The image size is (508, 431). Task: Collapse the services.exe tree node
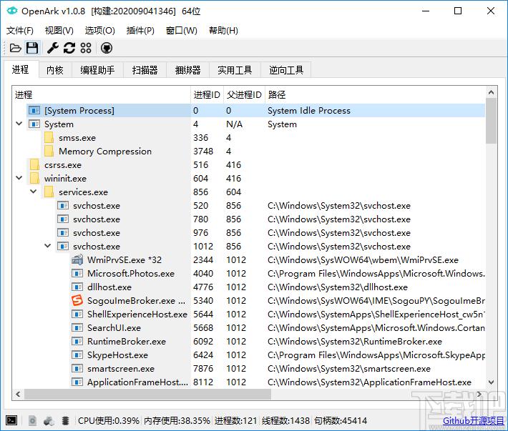click(x=34, y=192)
